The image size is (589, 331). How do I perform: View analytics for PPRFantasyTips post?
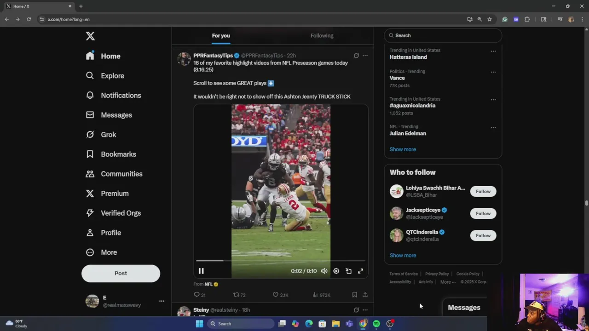click(x=321, y=295)
